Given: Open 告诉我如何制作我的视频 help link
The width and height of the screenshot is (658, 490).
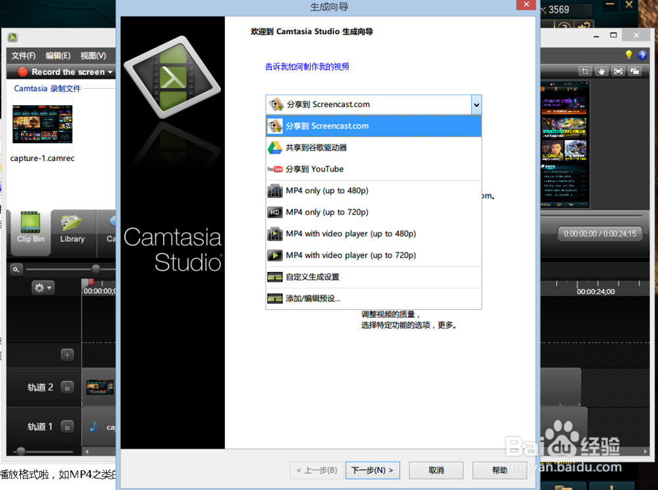Looking at the screenshot, I should pos(307,66).
